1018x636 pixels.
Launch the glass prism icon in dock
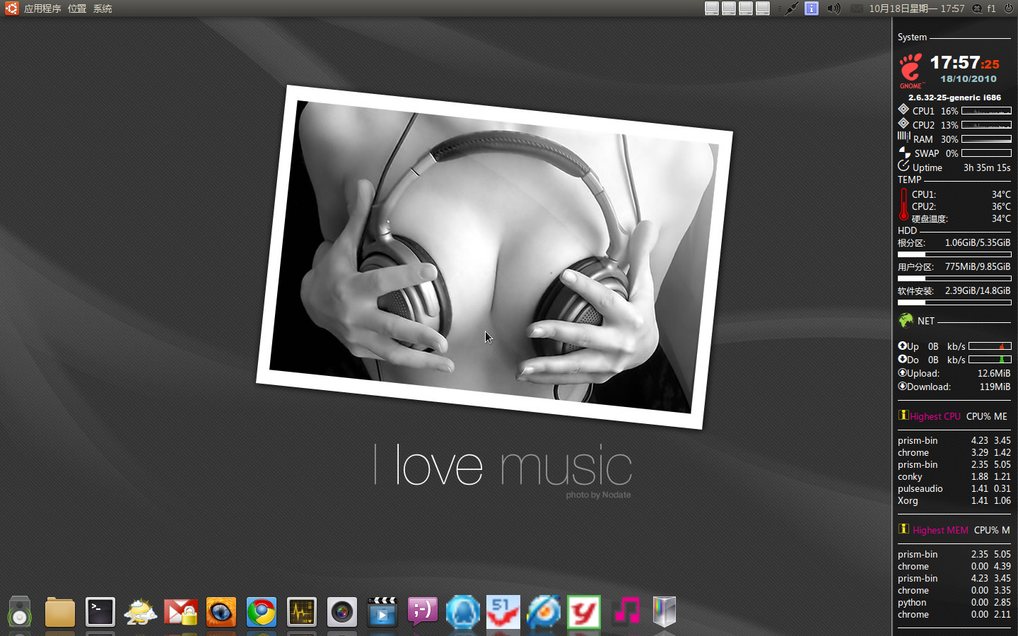tap(665, 612)
